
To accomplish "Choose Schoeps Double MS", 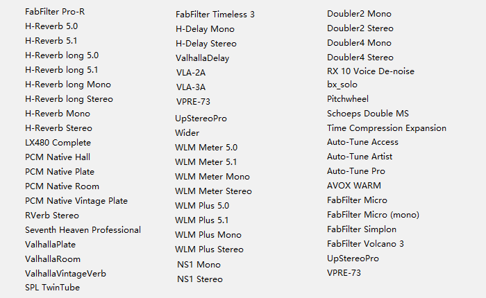I will (x=368, y=114).
